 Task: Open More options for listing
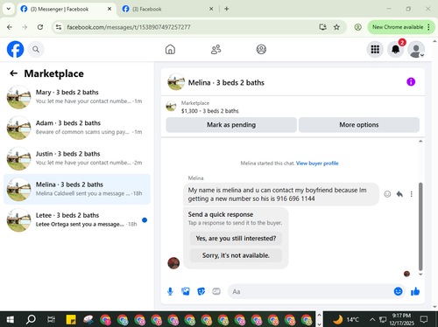coord(359,125)
